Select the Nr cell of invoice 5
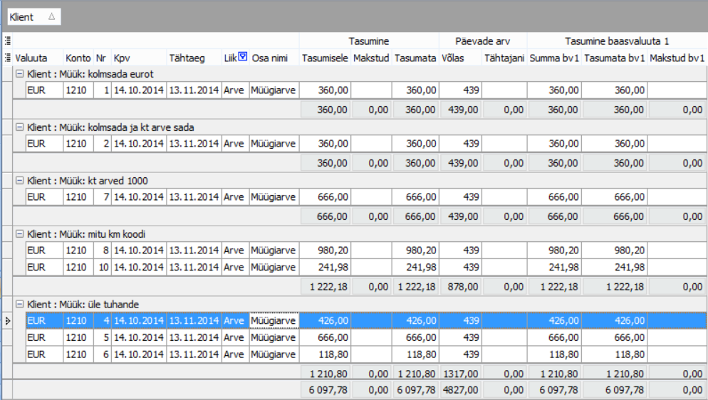 pyautogui.click(x=103, y=337)
